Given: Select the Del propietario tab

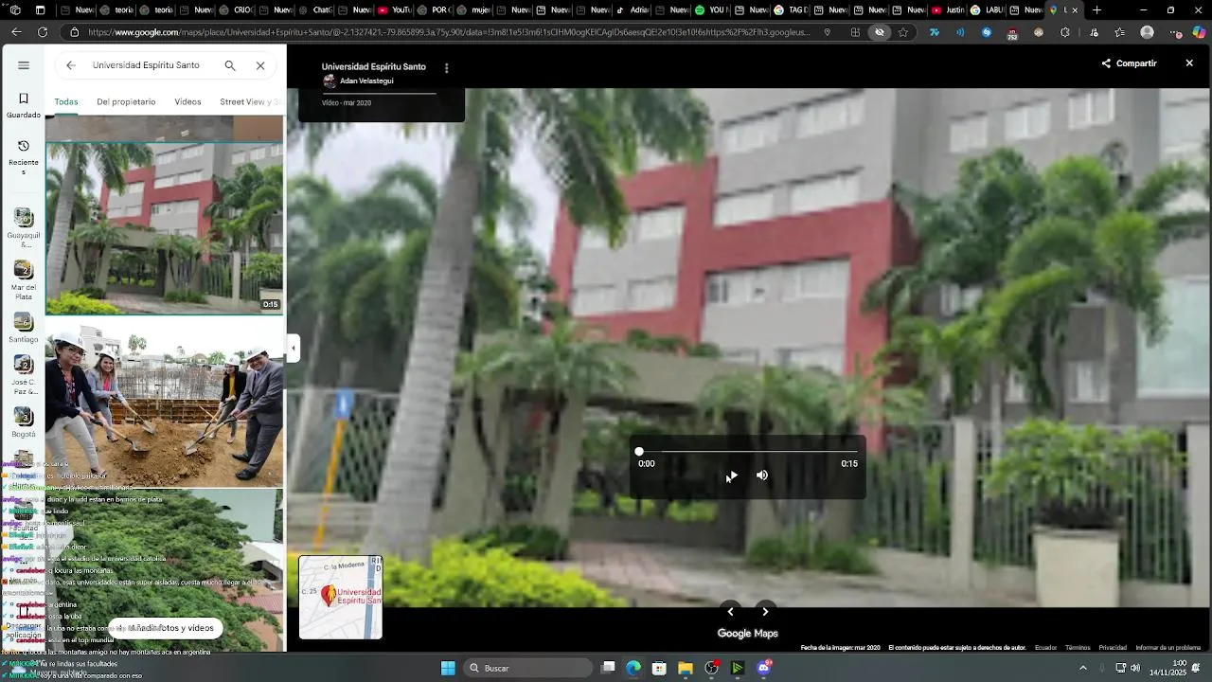Looking at the screenshot, I should [x=126, y=101].
